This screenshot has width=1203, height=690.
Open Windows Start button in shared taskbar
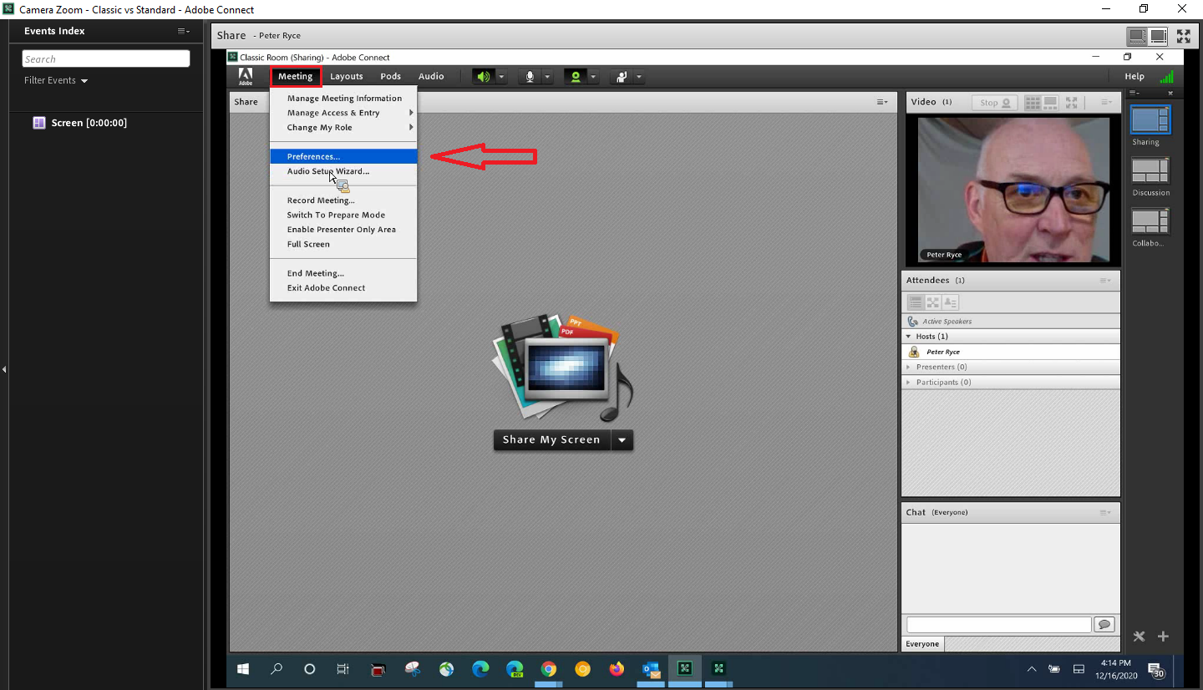pyautogui.click(x=244, y=669)
